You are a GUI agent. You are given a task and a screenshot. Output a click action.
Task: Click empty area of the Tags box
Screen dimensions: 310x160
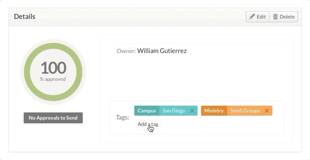point(221,125)
